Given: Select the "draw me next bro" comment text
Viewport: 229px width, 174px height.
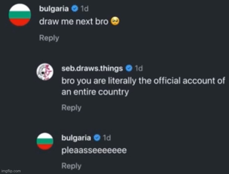Looking at the screenshot, I should click(73, 22).
